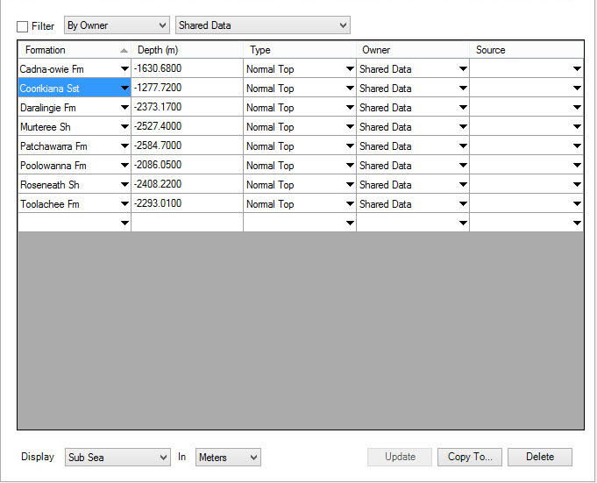Screen dimensions: 597x483
Task: Open Type dropdown in Murteree Sh row
Action: 351,127
